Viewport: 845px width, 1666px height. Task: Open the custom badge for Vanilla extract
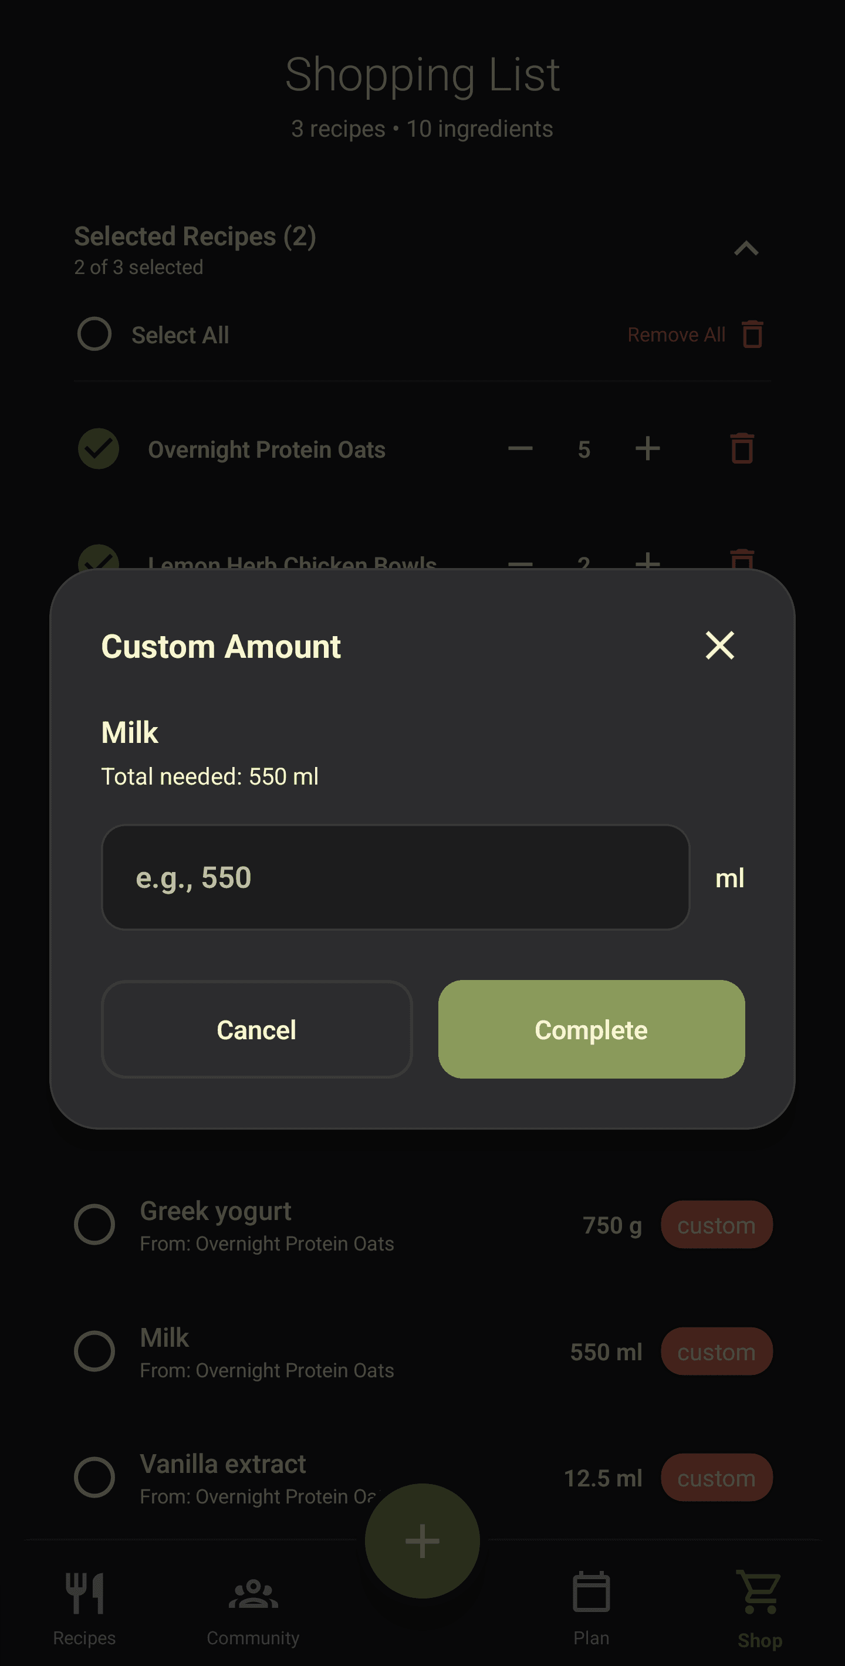point(716,1478)
